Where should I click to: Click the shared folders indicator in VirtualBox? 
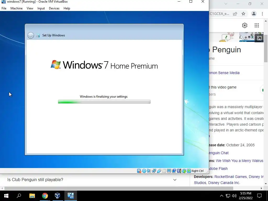[x=164, y=171]
